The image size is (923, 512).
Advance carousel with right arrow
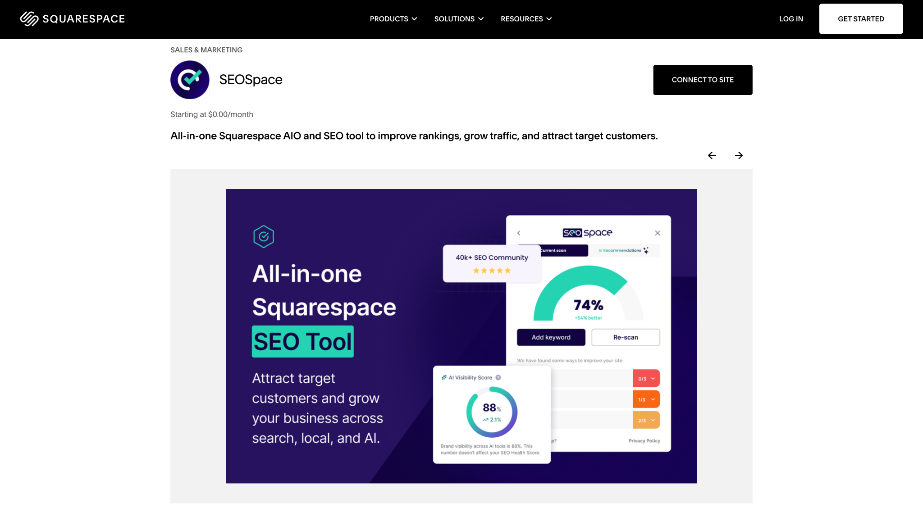coord(739,155)
